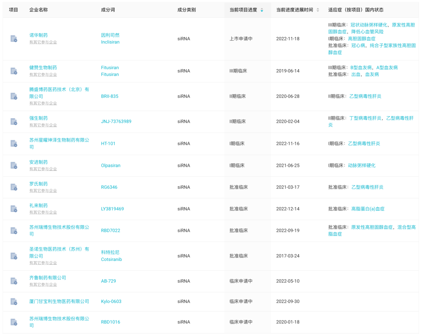Open company 苏州星曜坤泽生物制药有限公司

[59, 143]
